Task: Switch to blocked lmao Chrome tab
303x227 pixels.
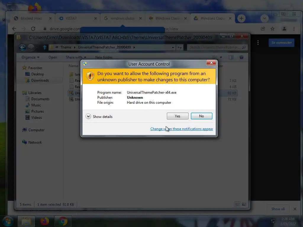Action: tap(33, 18)
